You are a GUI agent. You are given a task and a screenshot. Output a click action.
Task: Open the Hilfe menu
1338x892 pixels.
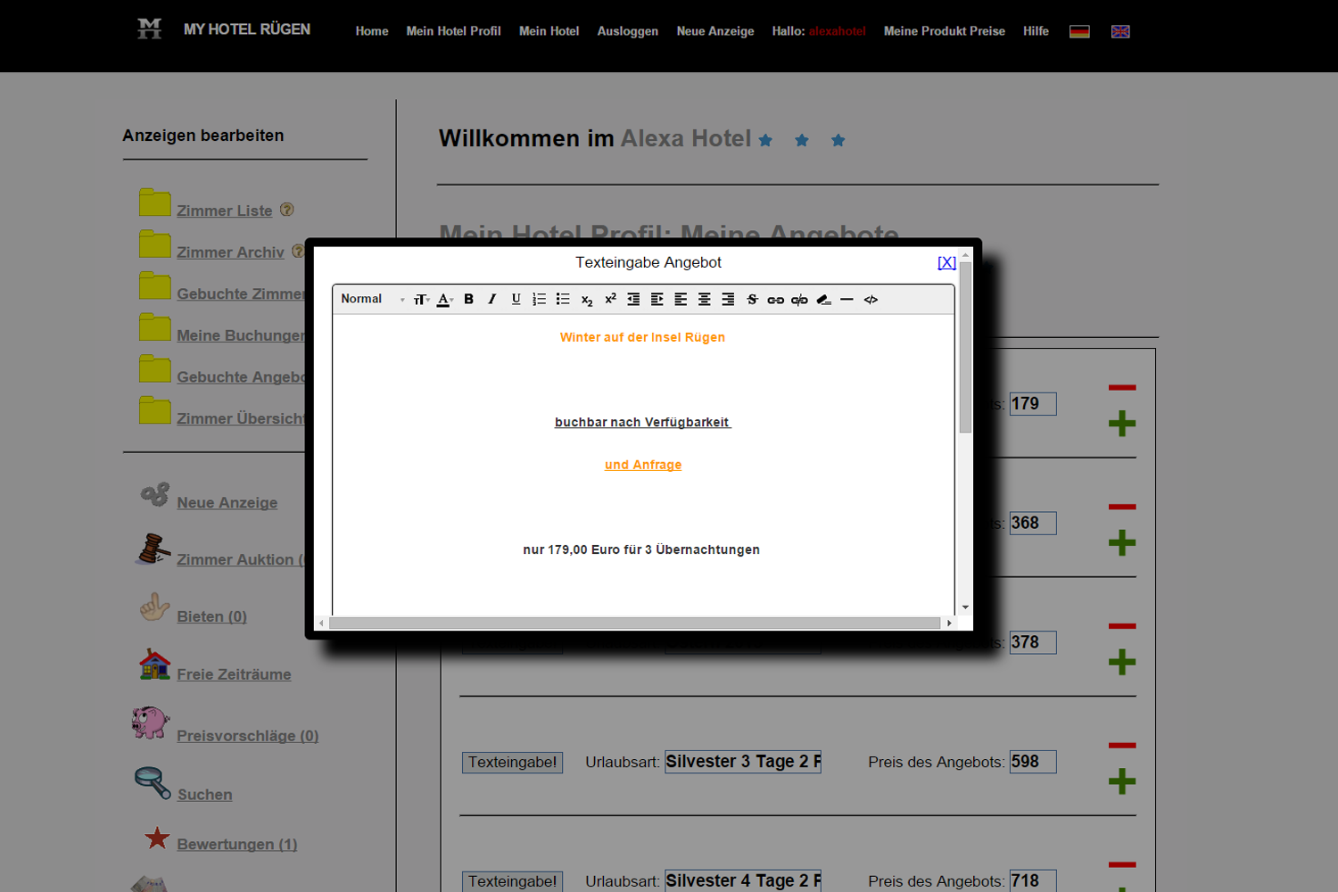(1036, 31)
